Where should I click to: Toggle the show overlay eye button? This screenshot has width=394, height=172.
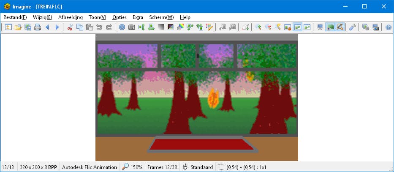(330, 27)
